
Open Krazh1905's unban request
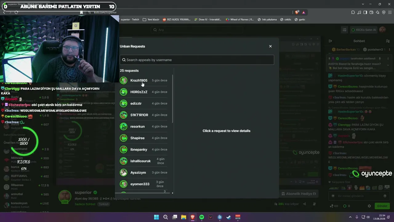[144, 80]
